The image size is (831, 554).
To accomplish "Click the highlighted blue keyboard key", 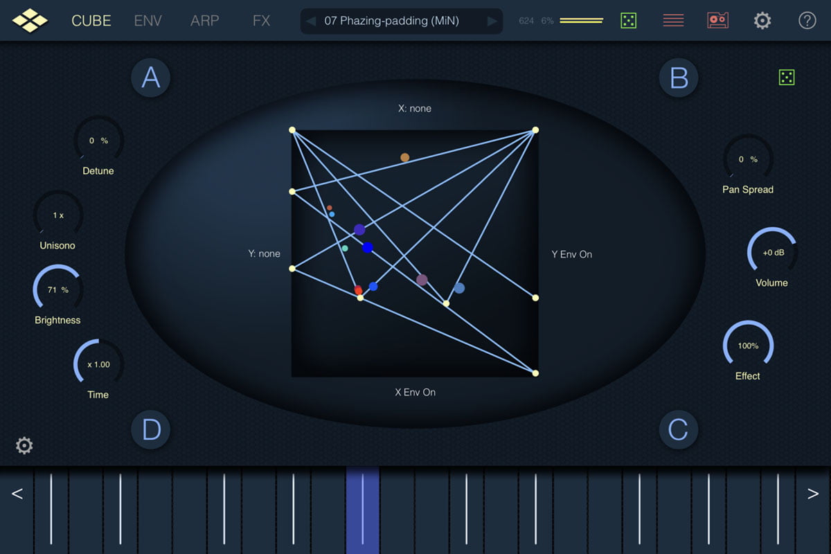I will tap(363, 510).
